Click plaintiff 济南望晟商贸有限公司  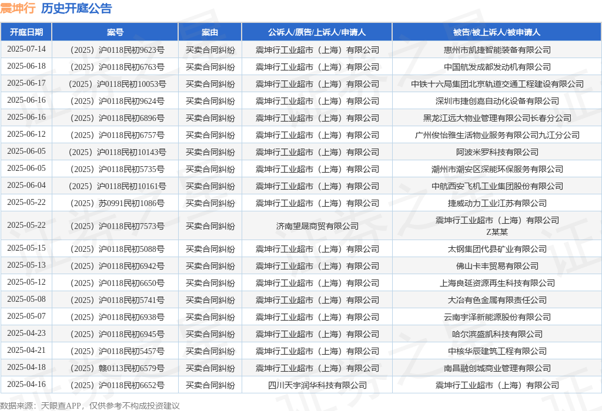317,226
